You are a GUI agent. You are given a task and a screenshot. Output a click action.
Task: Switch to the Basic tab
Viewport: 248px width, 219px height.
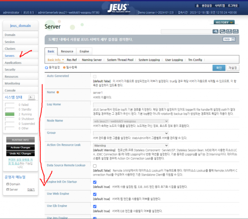point(51,51)
